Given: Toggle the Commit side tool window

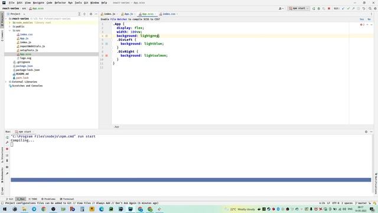Looking at the screenshot, I should point(2,35).
